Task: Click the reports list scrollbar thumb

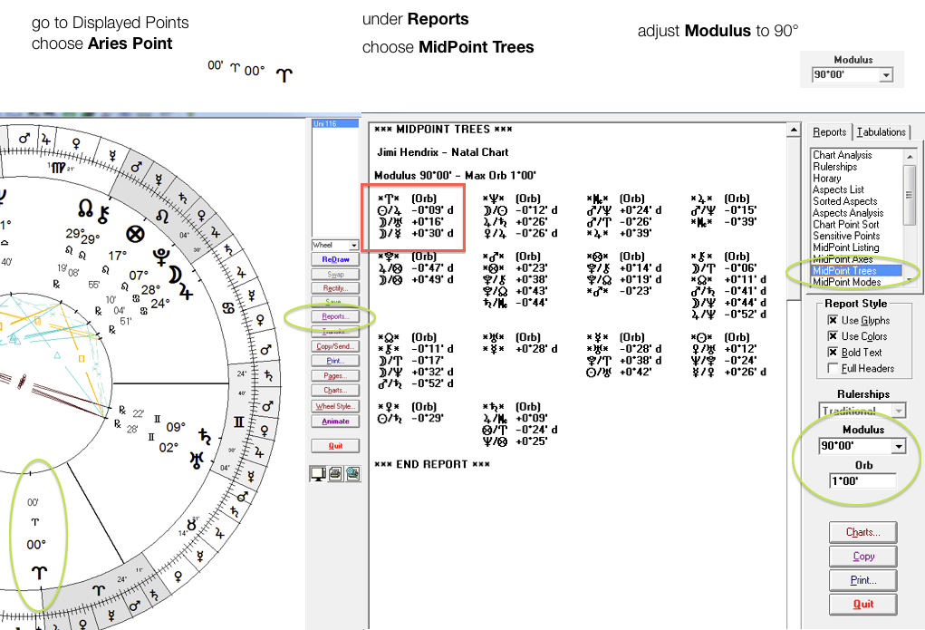Action: pos(909,195)
